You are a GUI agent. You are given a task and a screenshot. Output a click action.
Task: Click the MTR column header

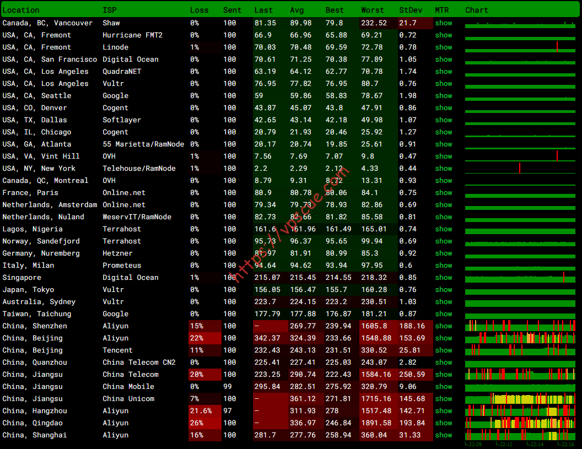441,10
